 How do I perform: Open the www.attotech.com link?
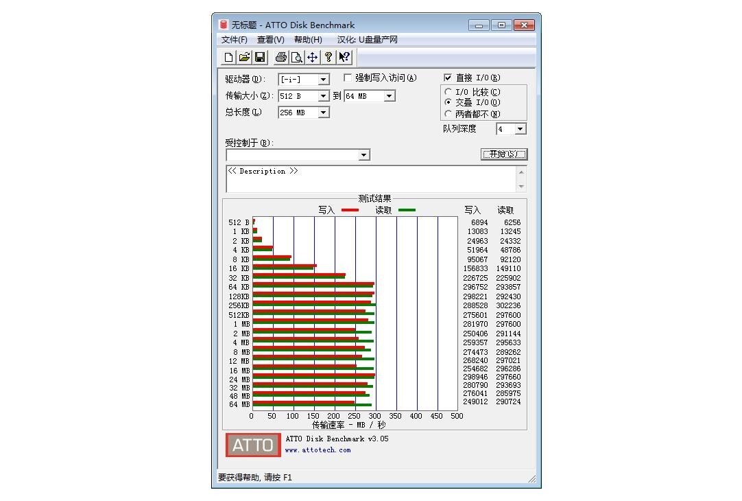pyautogui.click(x=318, y=450)
